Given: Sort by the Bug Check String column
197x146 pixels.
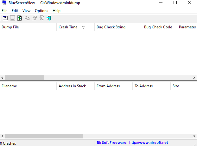Looking at the screenshot, I should point(118,27).
